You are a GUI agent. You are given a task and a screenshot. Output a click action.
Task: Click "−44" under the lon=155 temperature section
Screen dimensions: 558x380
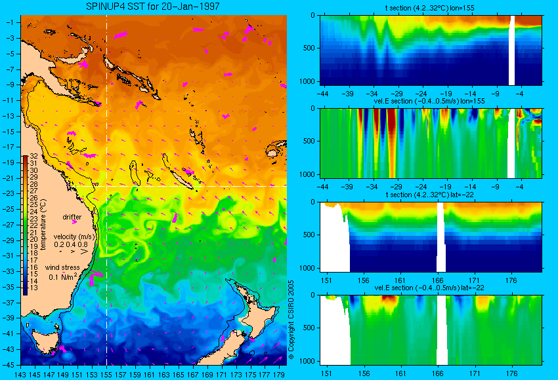pos(322,94)
